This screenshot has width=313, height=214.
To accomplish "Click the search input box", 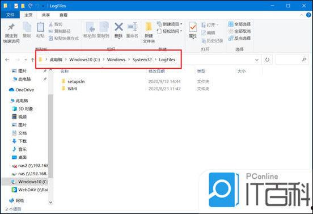I will [x=292, y=60].
